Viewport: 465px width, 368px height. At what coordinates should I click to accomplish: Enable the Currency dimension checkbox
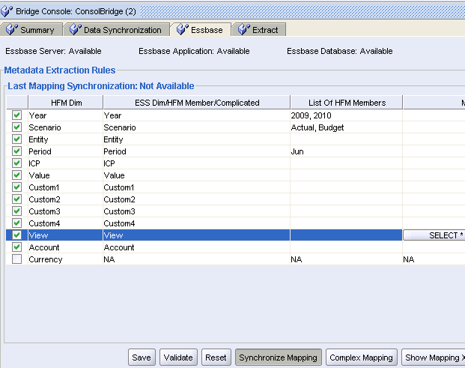16,259
